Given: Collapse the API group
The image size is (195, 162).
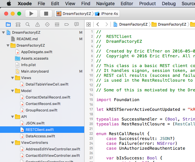Looking at the screenshot, I should coord(12,117).
